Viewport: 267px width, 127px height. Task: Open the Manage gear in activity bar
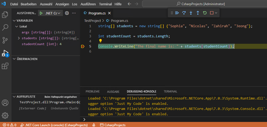coord(5,116)
